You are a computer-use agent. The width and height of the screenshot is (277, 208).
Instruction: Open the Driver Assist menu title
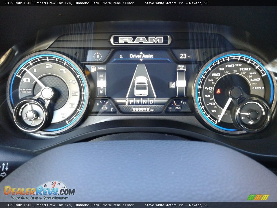point(141,56)
